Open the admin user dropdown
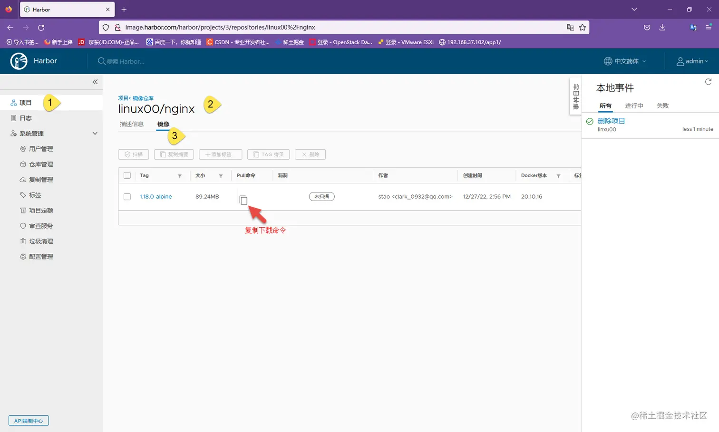Viewport: 719px width, 432px height. click(x=692, y=61)
